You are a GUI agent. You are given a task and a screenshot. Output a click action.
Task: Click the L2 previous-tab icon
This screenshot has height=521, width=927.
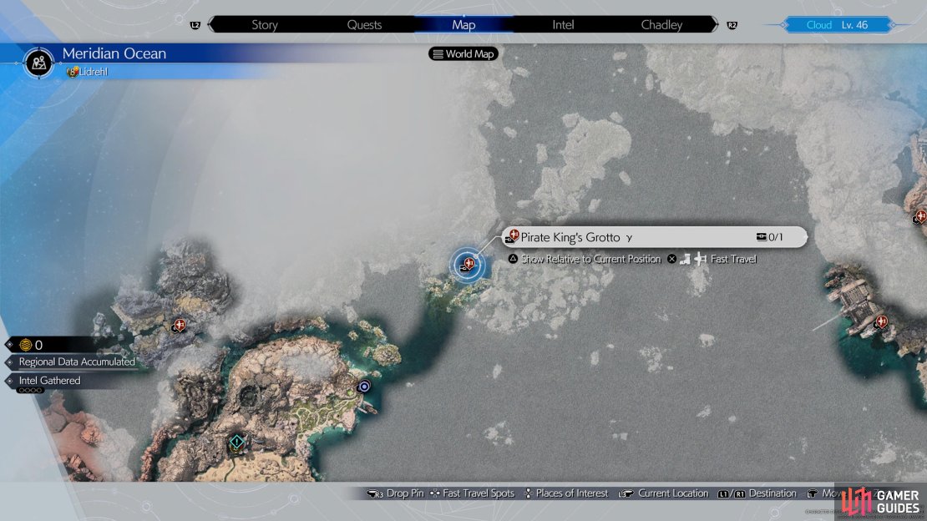click(x=195, y=25)
